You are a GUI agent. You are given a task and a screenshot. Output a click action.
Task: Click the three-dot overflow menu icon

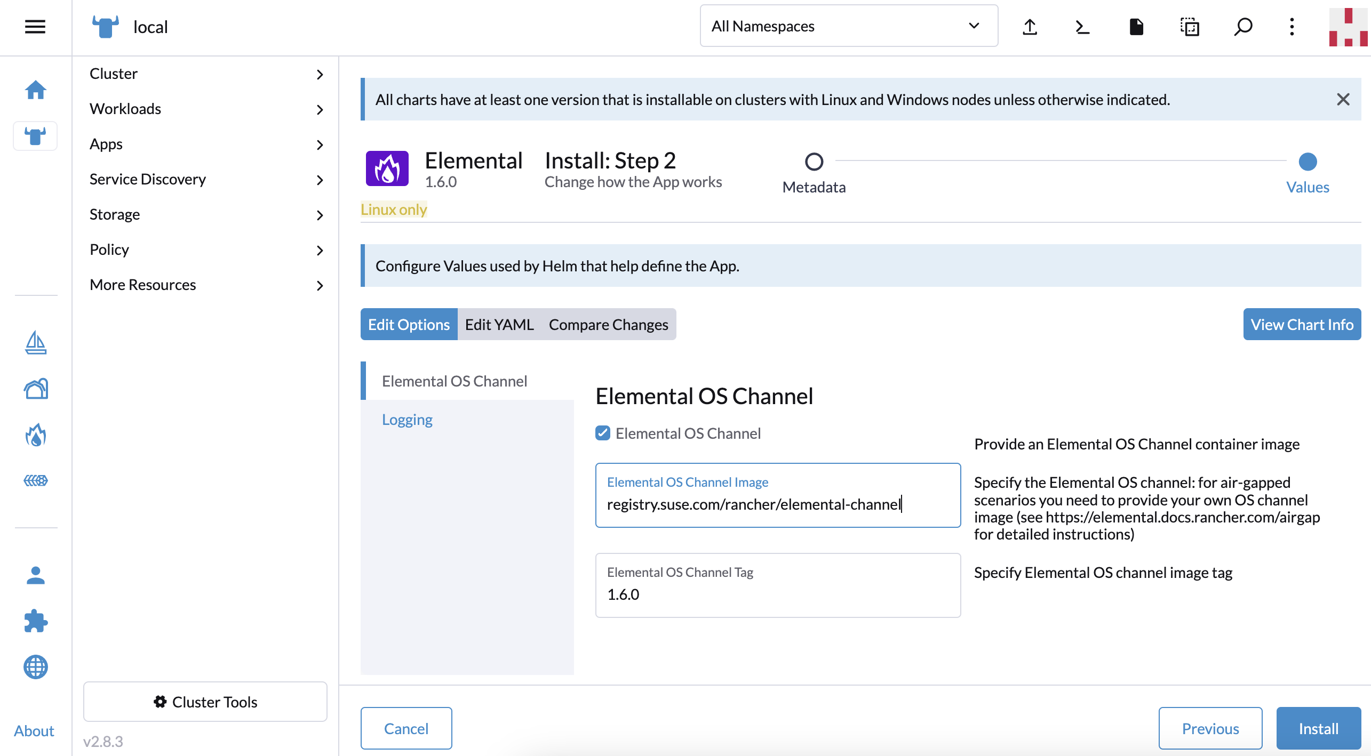pyautogui.click(x=1292, y=26)
